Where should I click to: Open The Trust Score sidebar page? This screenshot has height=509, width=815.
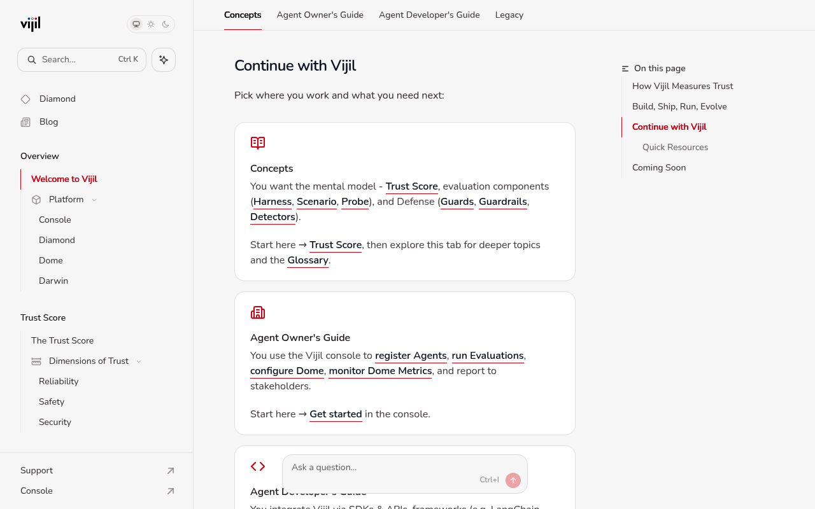coord(62,341)
